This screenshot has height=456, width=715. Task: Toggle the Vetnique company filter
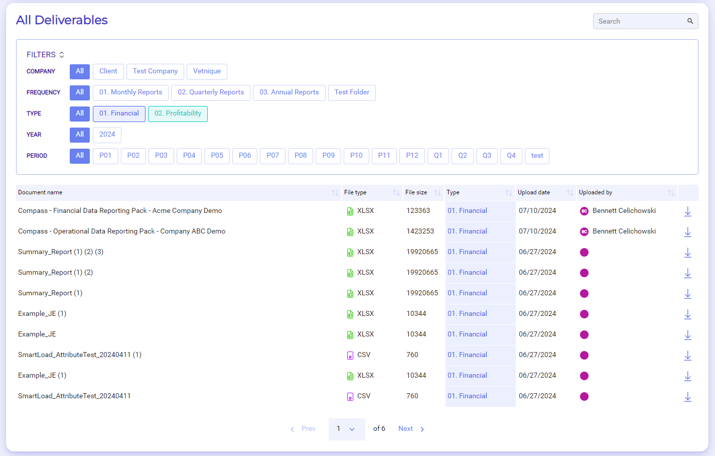click(x=207, y=71)
